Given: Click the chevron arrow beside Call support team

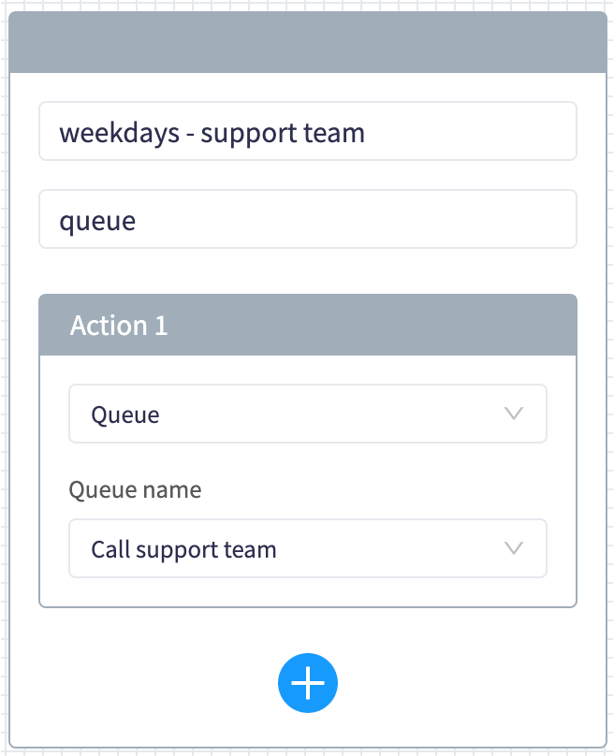Looking at the screenshot, I should (514, 548).
